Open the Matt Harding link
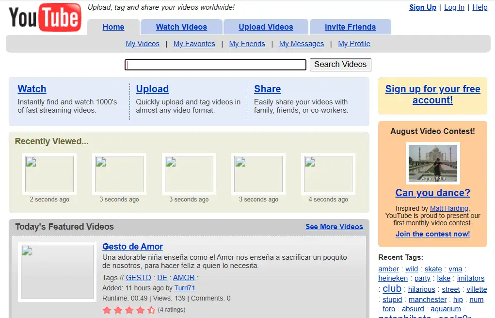The width and height of the screenshot is (495, 318). click(x=449, y=208)
